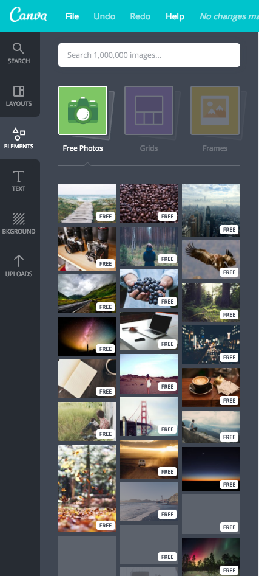
Task: Select the Free Photos camera icon
Action: click(82, 111)
